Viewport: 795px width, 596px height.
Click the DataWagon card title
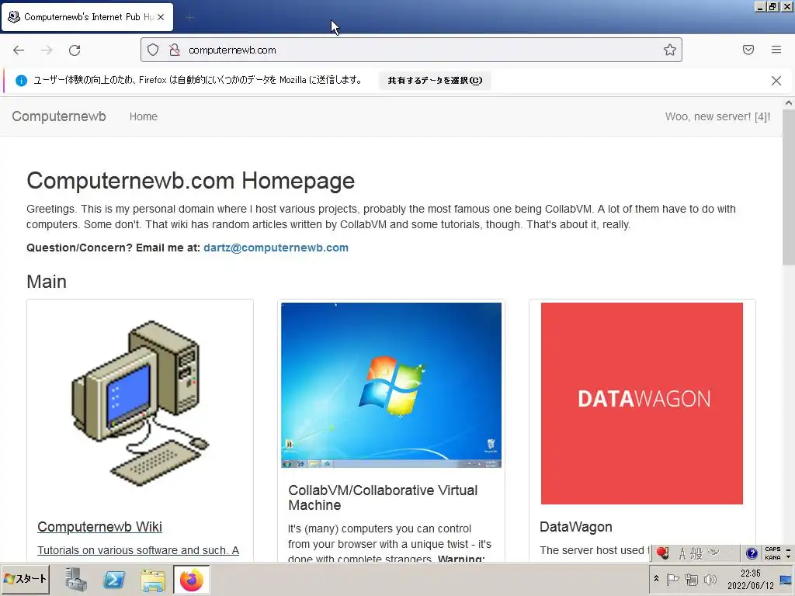[x=576, y=527]
